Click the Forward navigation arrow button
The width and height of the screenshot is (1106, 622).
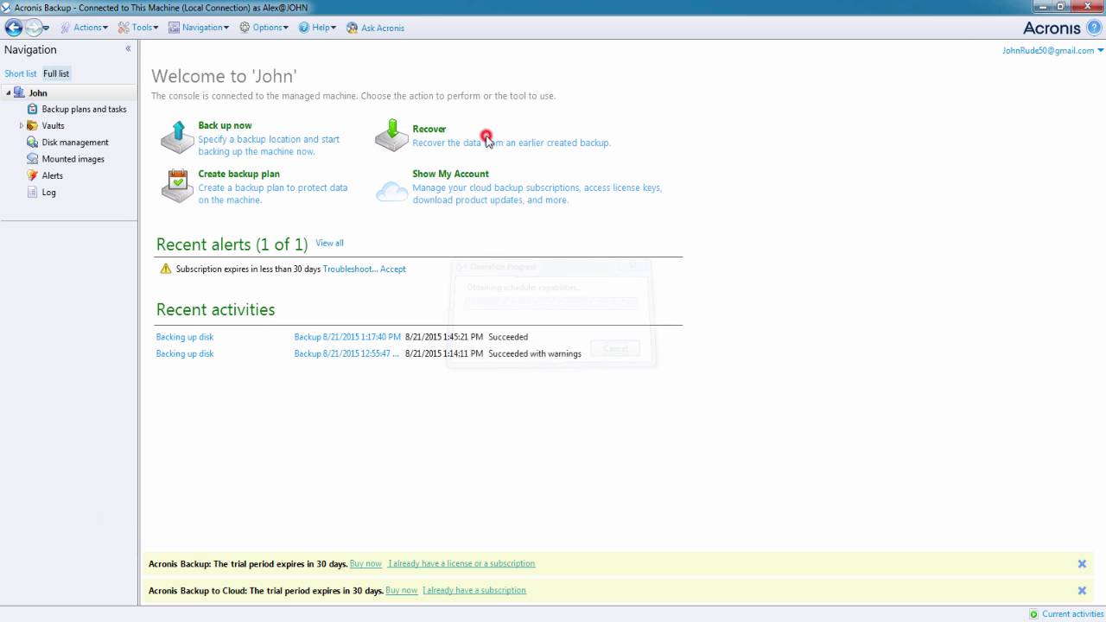[x=34, y=28]
